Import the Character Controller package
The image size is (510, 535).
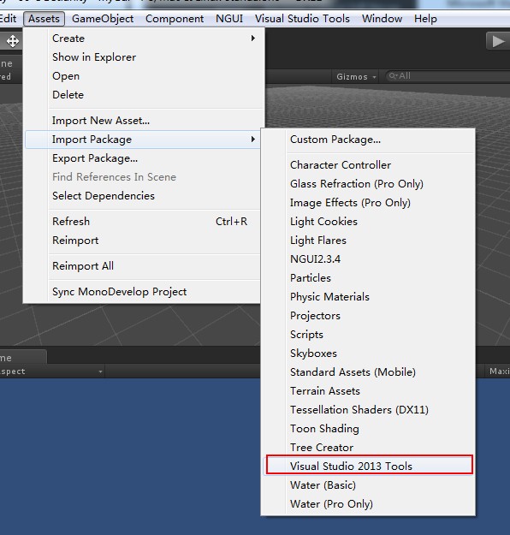pos(369,165)
